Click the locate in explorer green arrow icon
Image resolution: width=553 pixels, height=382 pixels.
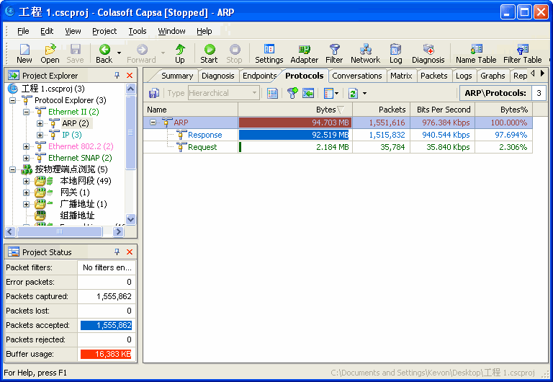308,93
